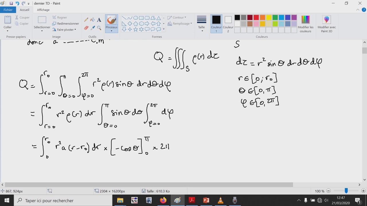The width and height of the screenshot is (367, 206).
Task: Open VLC media player from the taskbar
Action: click(x=220, y=201)
